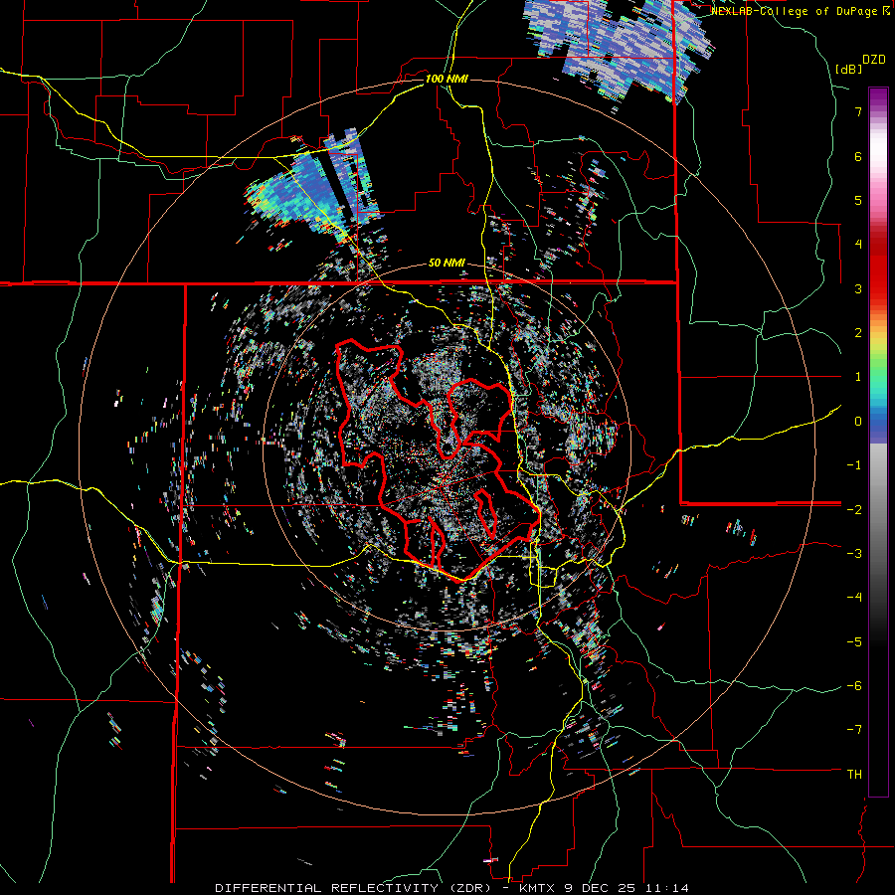This screenshot has height=895, width=895.
Task: Click the "3" value on the color scale
Action: tap(858, 288)
